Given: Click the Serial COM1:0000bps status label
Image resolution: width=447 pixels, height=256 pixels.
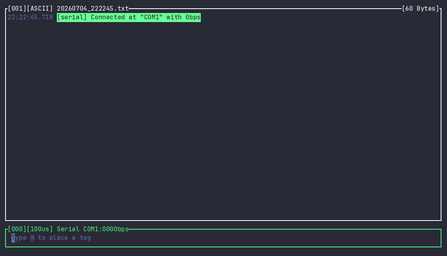Looking at the screenshot, I should tap(93, 229).
